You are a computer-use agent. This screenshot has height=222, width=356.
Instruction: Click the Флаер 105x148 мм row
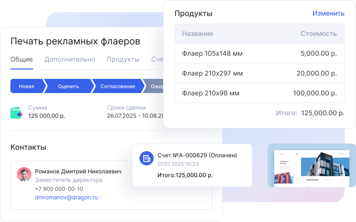click(259, 54)
